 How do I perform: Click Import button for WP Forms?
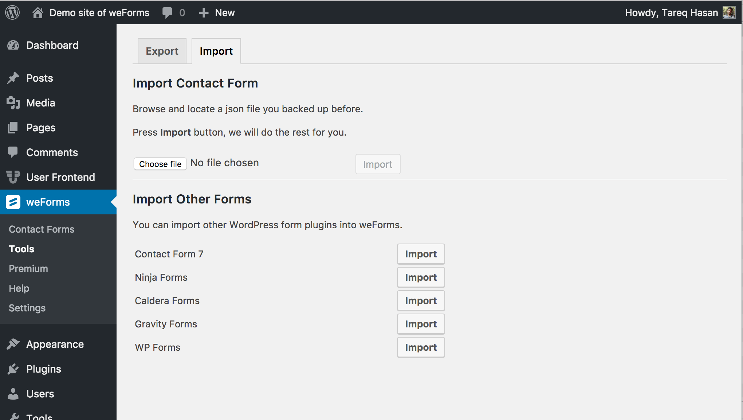(x=421, y=347)
